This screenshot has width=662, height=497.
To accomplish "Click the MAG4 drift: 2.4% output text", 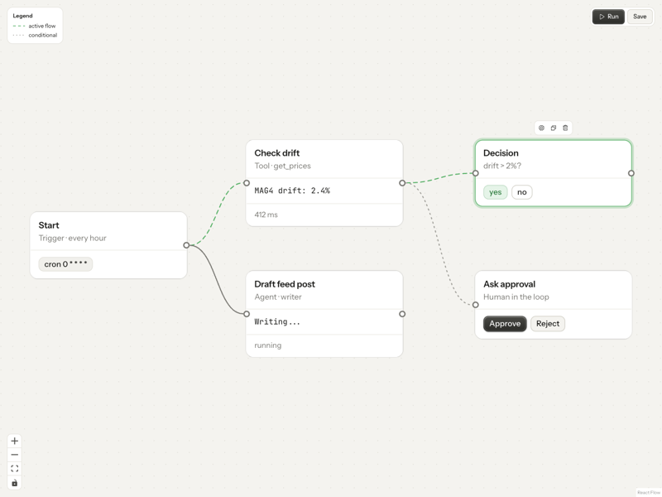I will (x=292, y=191).
